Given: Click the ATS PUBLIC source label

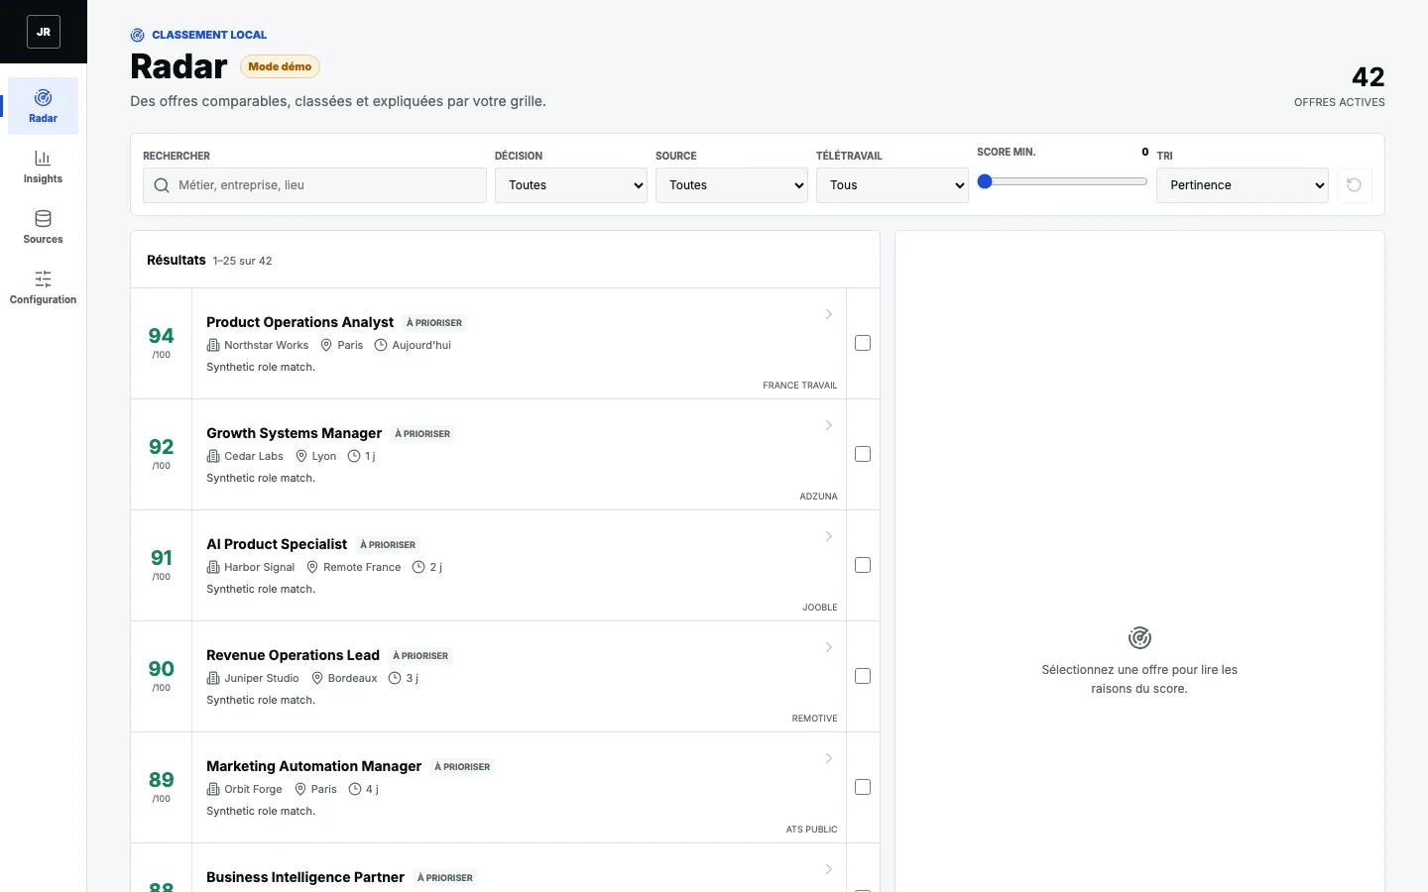Looking at the screenshot, I should click(811, 830).
